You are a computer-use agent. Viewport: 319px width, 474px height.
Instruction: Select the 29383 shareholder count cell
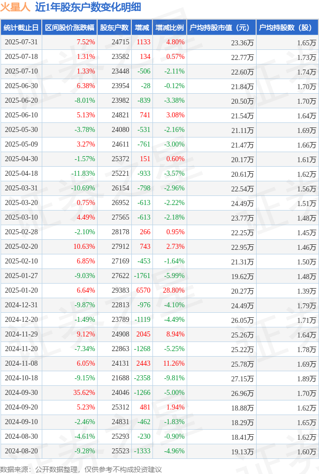[120, 290]
